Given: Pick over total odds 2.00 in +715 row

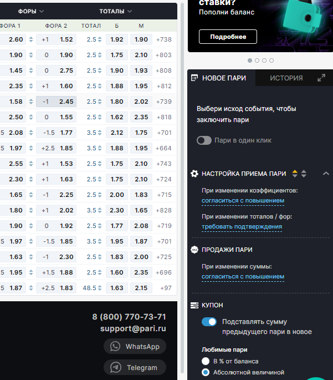Looking at the screenshot, I should (117, 195).
